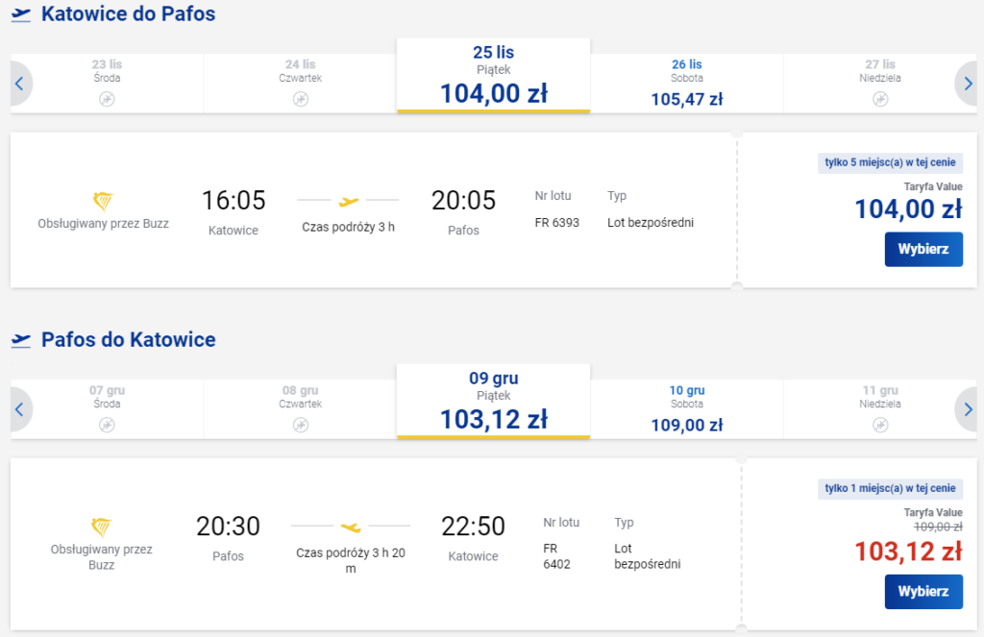The height and width of the screenshot is (637, 984).
Task: Click the yellow plane icon between 16:05 and 20:05
Action: (349, 201)
